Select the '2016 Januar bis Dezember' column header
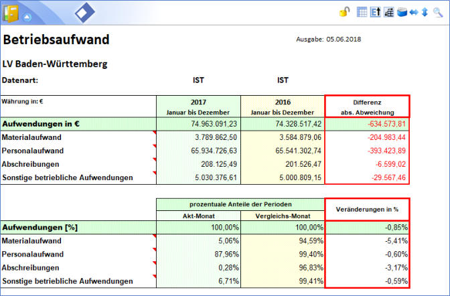Viewport: 450px width, 296px height. (x=283, y=106)
